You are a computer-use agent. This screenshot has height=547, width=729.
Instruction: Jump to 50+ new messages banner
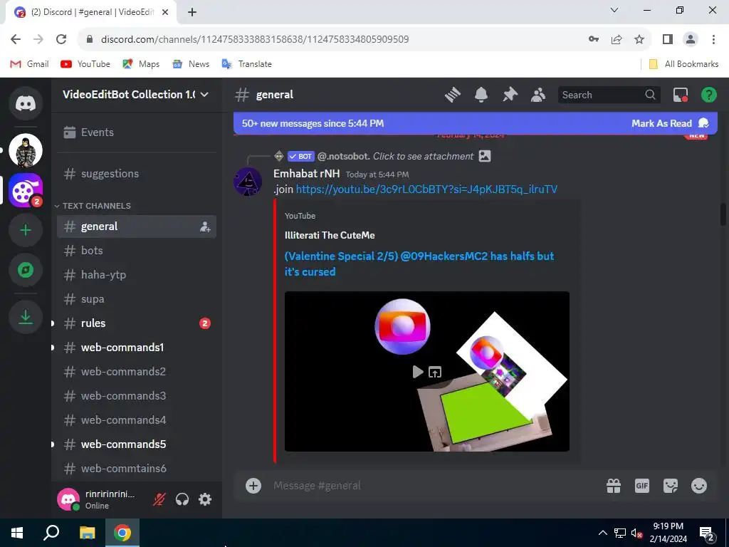(313, 123)
